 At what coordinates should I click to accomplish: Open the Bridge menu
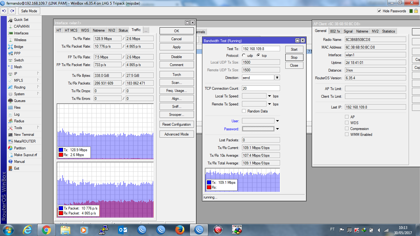click(x=18, y=47)
